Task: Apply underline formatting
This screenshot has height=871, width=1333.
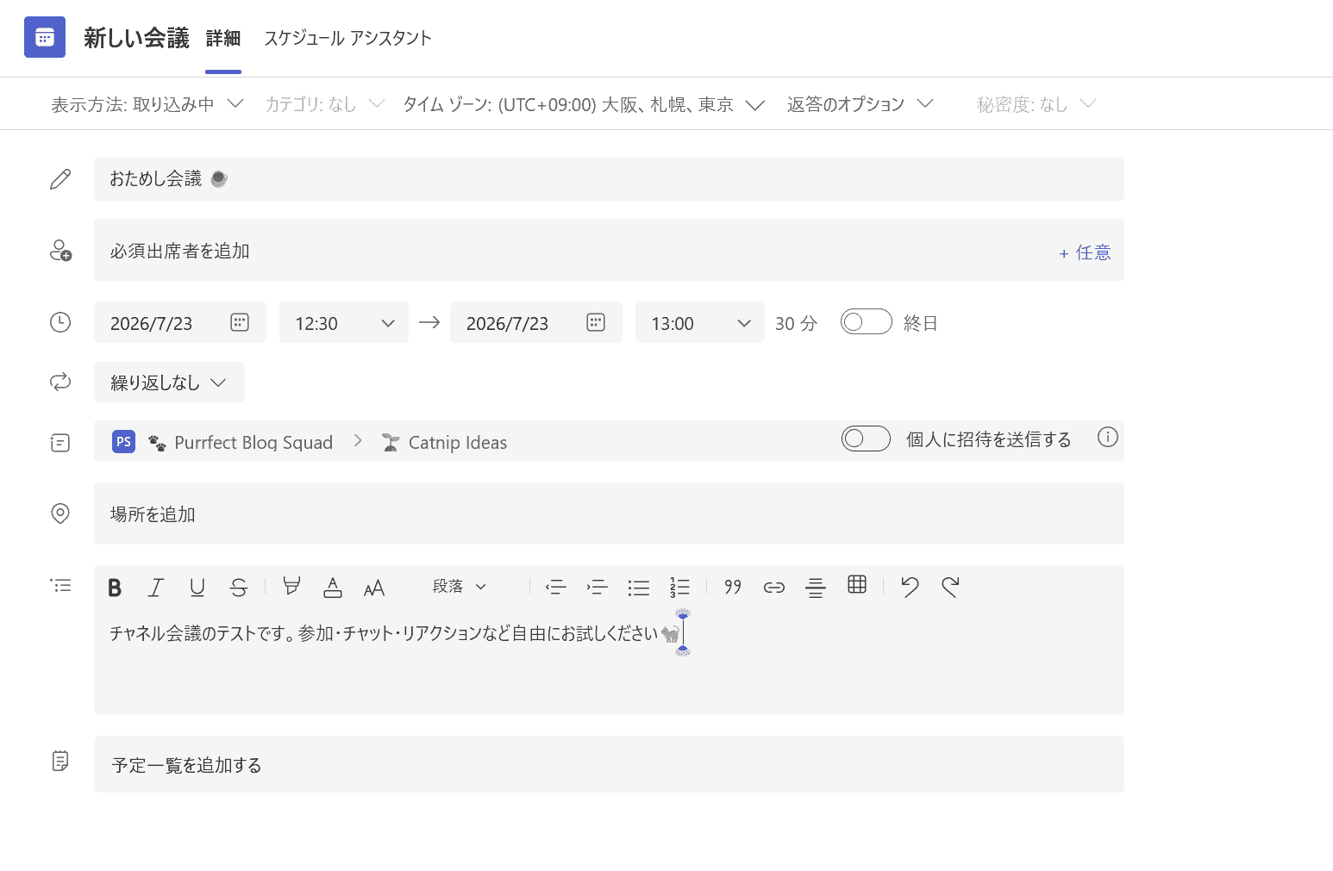Action: (x=197, y=588)
